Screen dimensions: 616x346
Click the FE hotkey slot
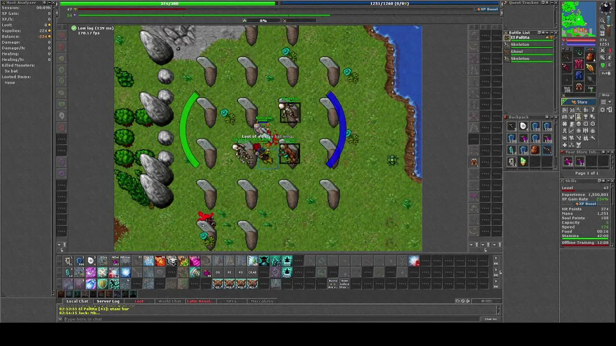click(229, 272)
